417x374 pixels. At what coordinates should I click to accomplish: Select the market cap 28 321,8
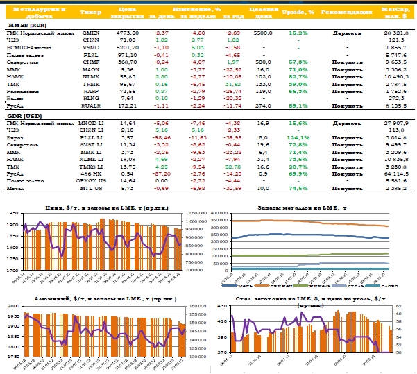click(x=396, y=33)
